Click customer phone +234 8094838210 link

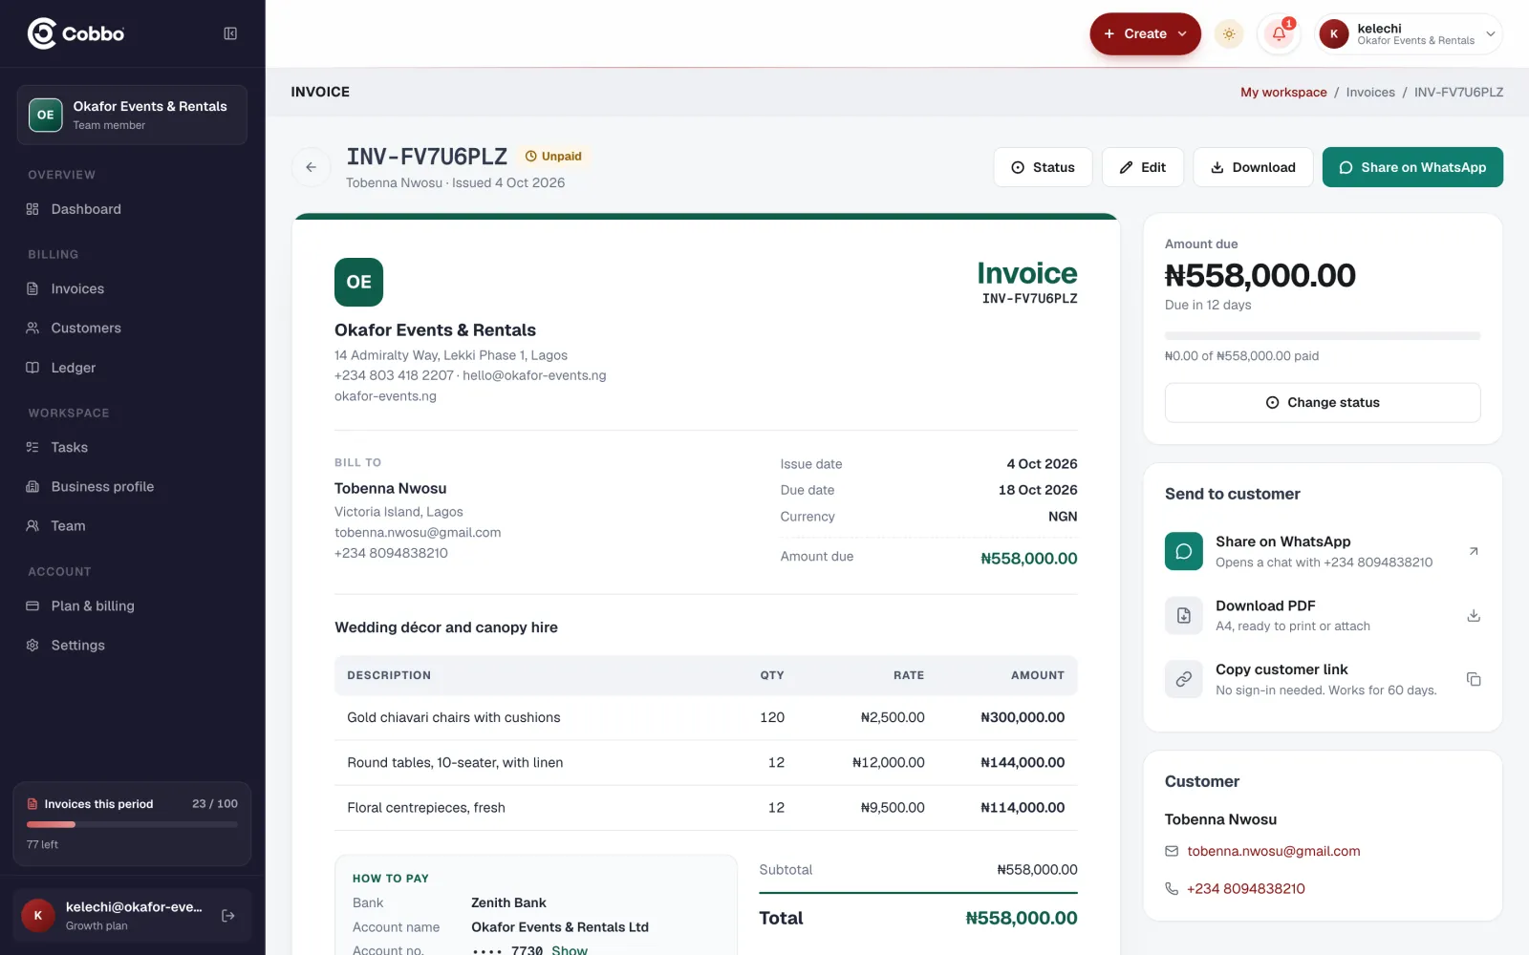click(1245, 888)
